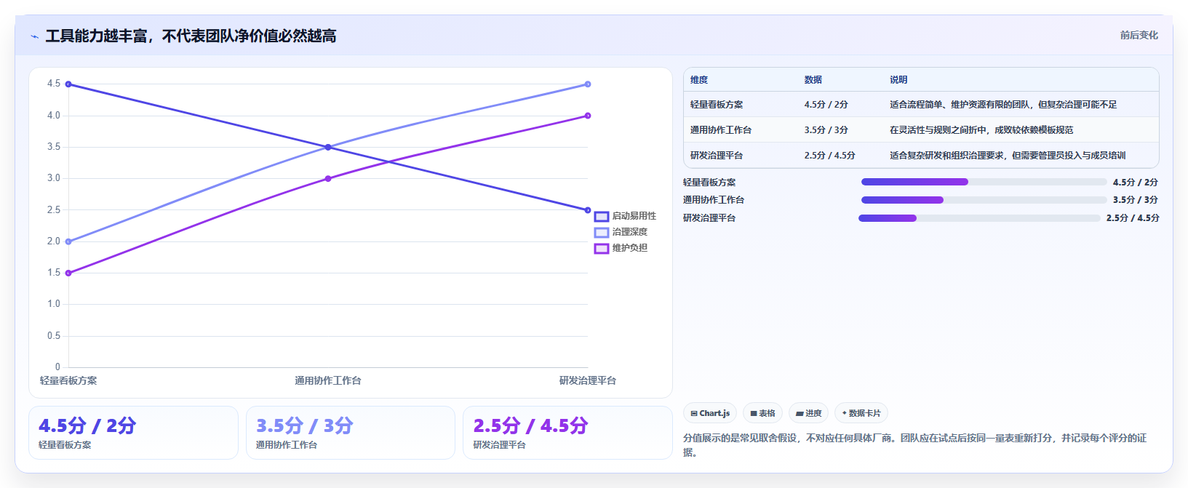Select the 4.5分 / 2分 stat card

(x=133, y=433)
